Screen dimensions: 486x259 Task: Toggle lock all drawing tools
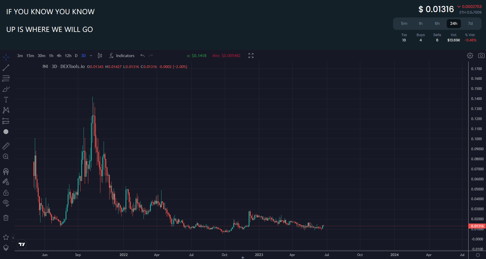6,193
